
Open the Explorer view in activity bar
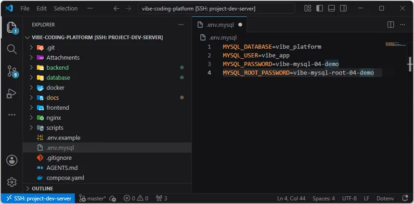pos(12,27)
